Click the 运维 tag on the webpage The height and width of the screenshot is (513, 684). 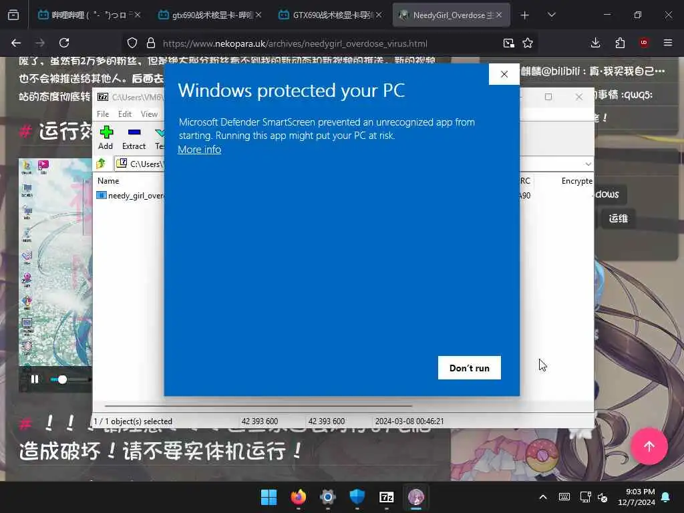click(618, 218)
